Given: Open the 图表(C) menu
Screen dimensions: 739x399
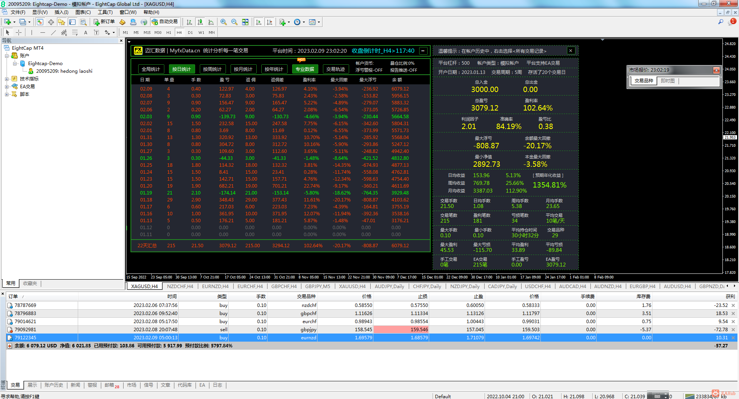Looking at the screenshot, I should tap(83, 12).
